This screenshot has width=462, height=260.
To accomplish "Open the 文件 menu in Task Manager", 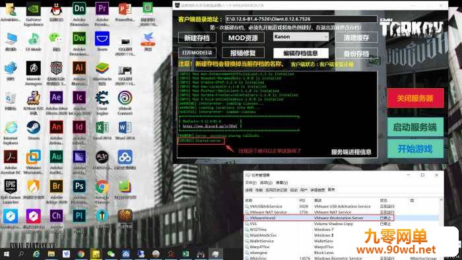I will click(250, 183).
